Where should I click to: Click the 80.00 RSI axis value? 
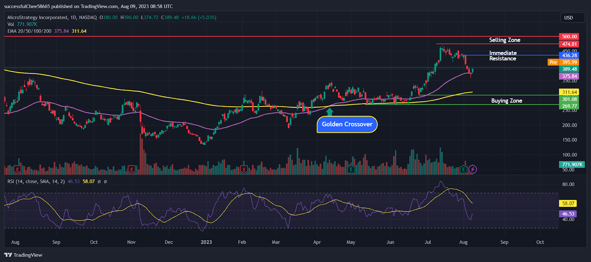(x=568, y=184)
